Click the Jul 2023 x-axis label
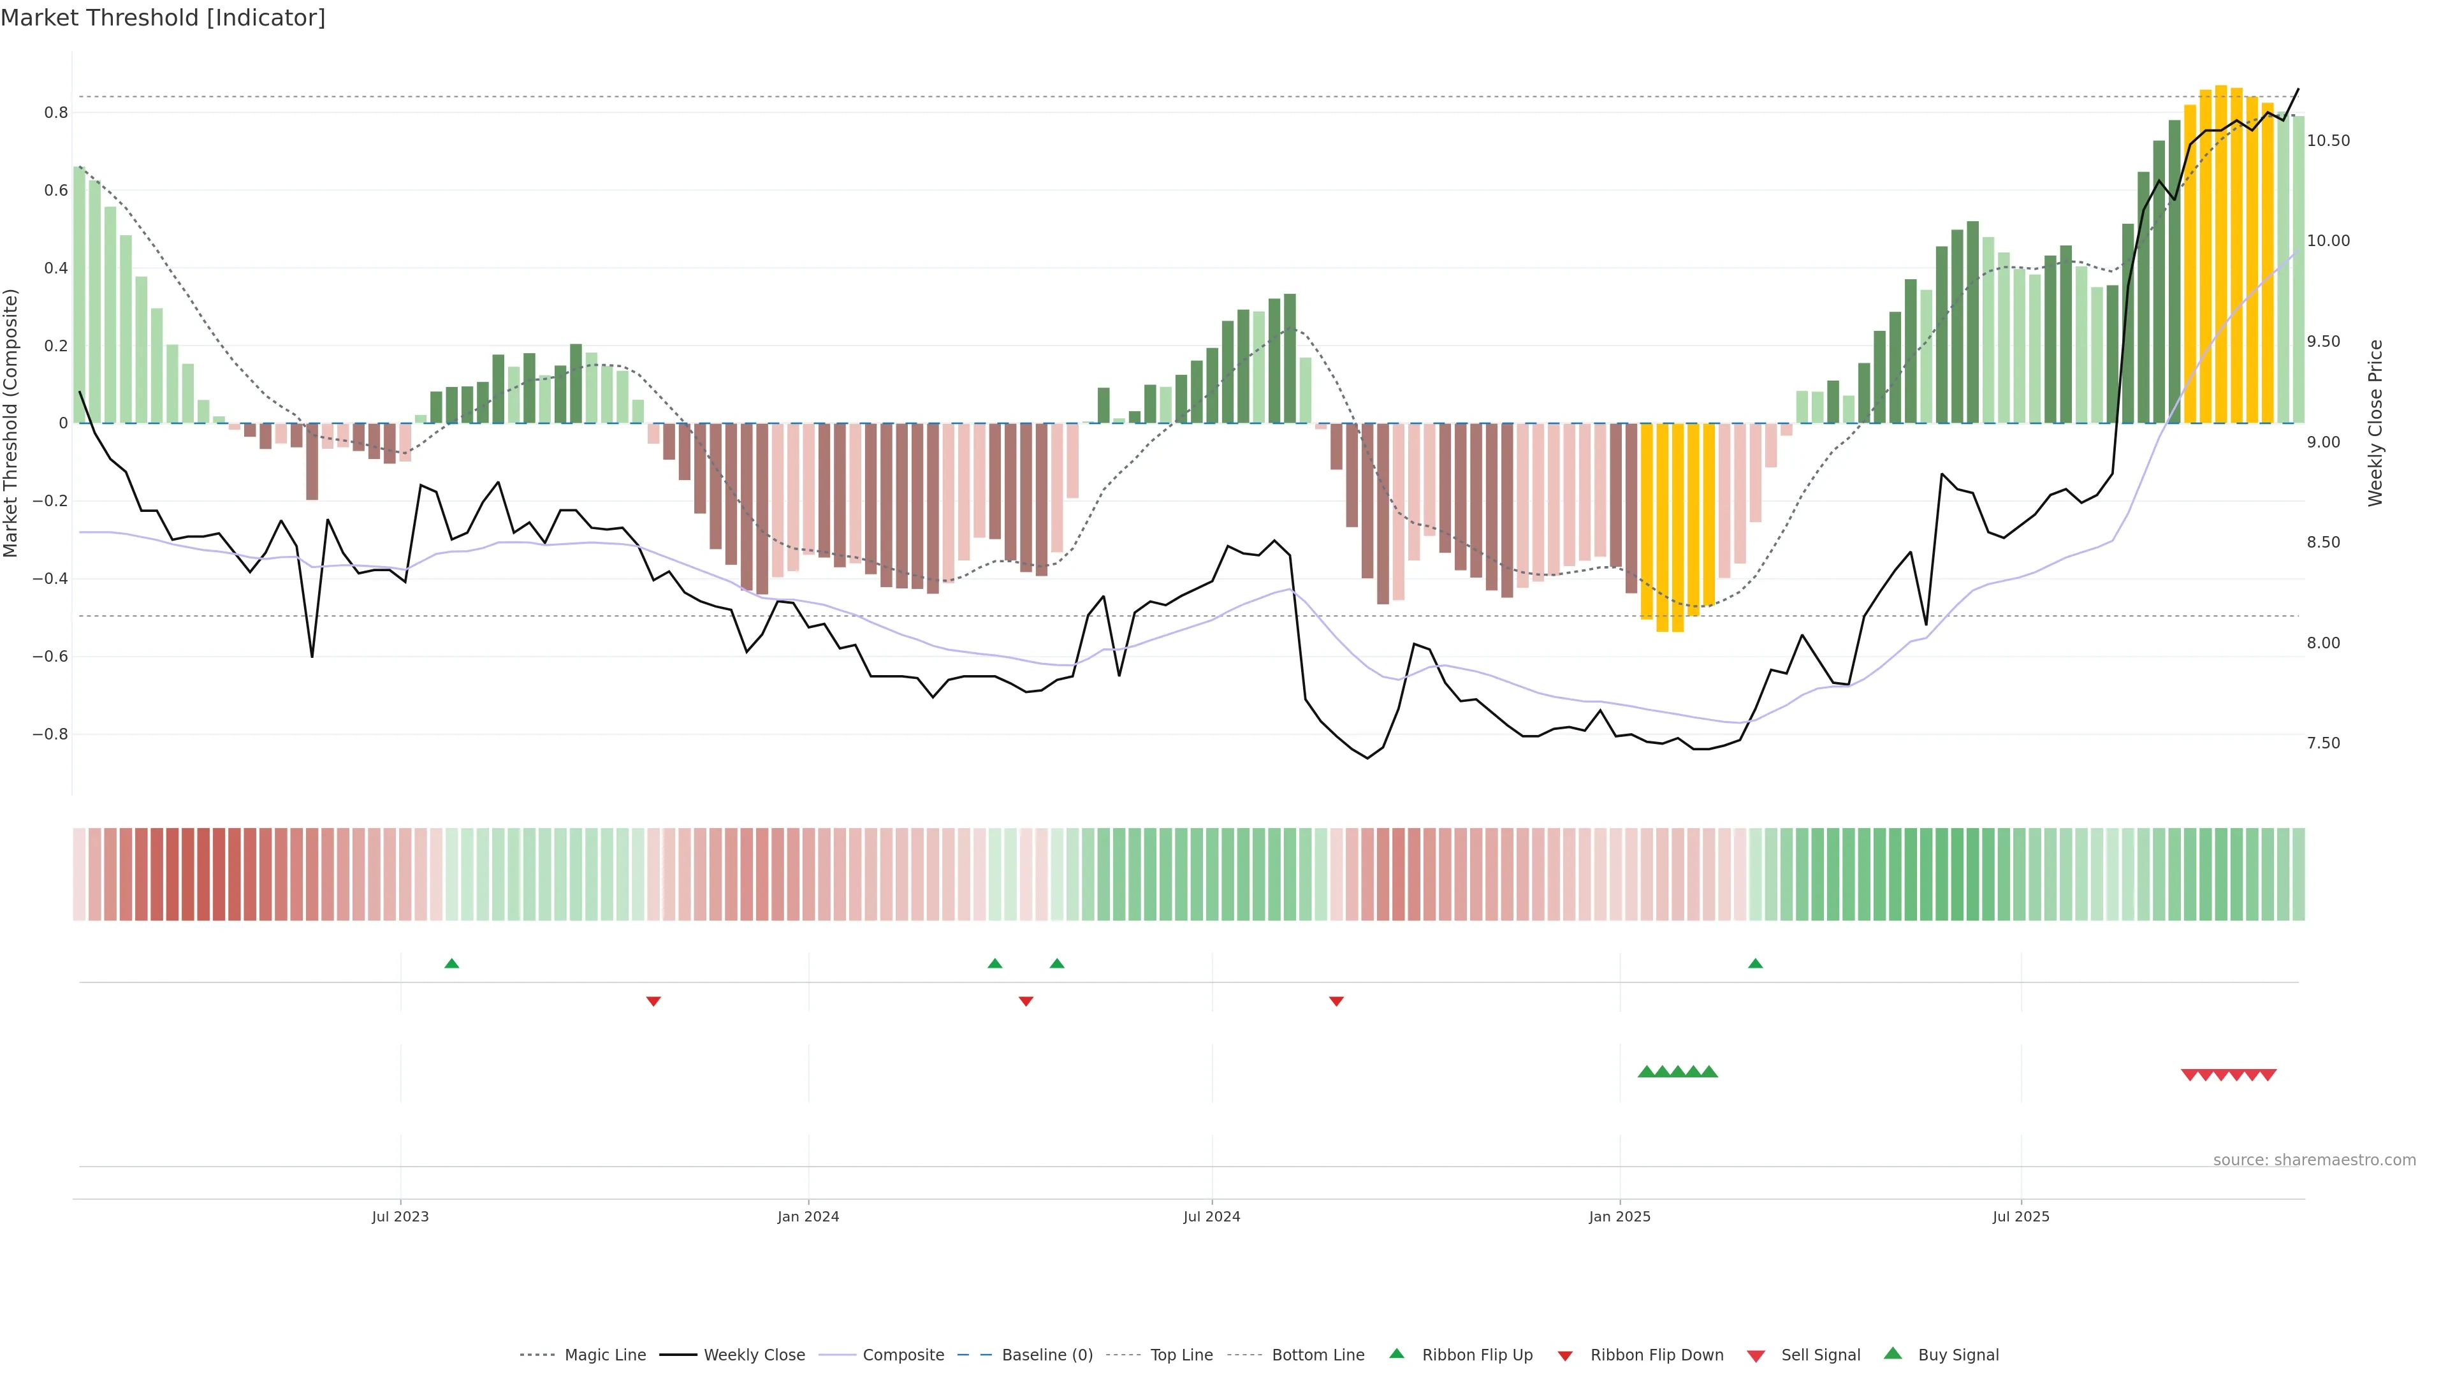The width and height of the screenshot is (2448, 1377). [400, 1216]
